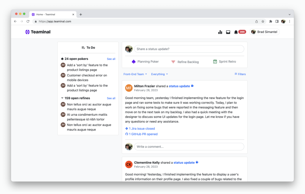Click the Write a comment field
305x194 pixels.
tap(189, 147)
